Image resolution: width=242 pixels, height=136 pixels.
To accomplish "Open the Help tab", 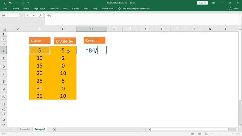I will pos(95,9).
